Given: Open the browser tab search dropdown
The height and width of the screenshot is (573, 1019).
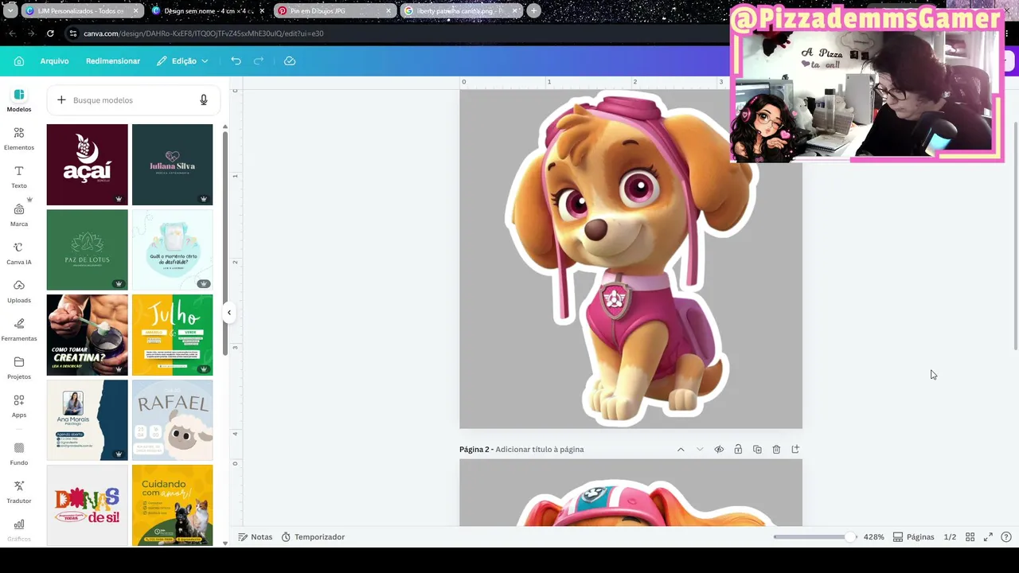Looking at the screenshot, I should 10,11.
